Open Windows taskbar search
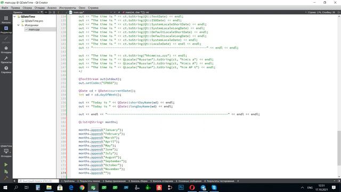Image resolution: width=341 pixels, height=192 pixels. 16,187
